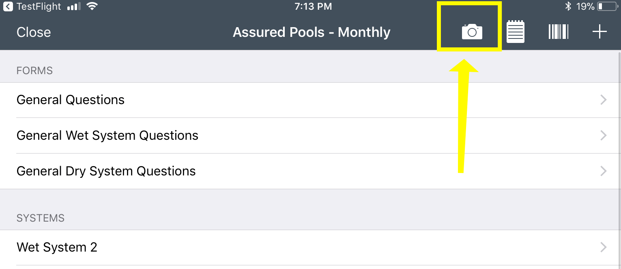Viewport: 621px width, 269px height.
Task: Tap the Bluetooth icon near the battery indicator
Action: (567, 6)
